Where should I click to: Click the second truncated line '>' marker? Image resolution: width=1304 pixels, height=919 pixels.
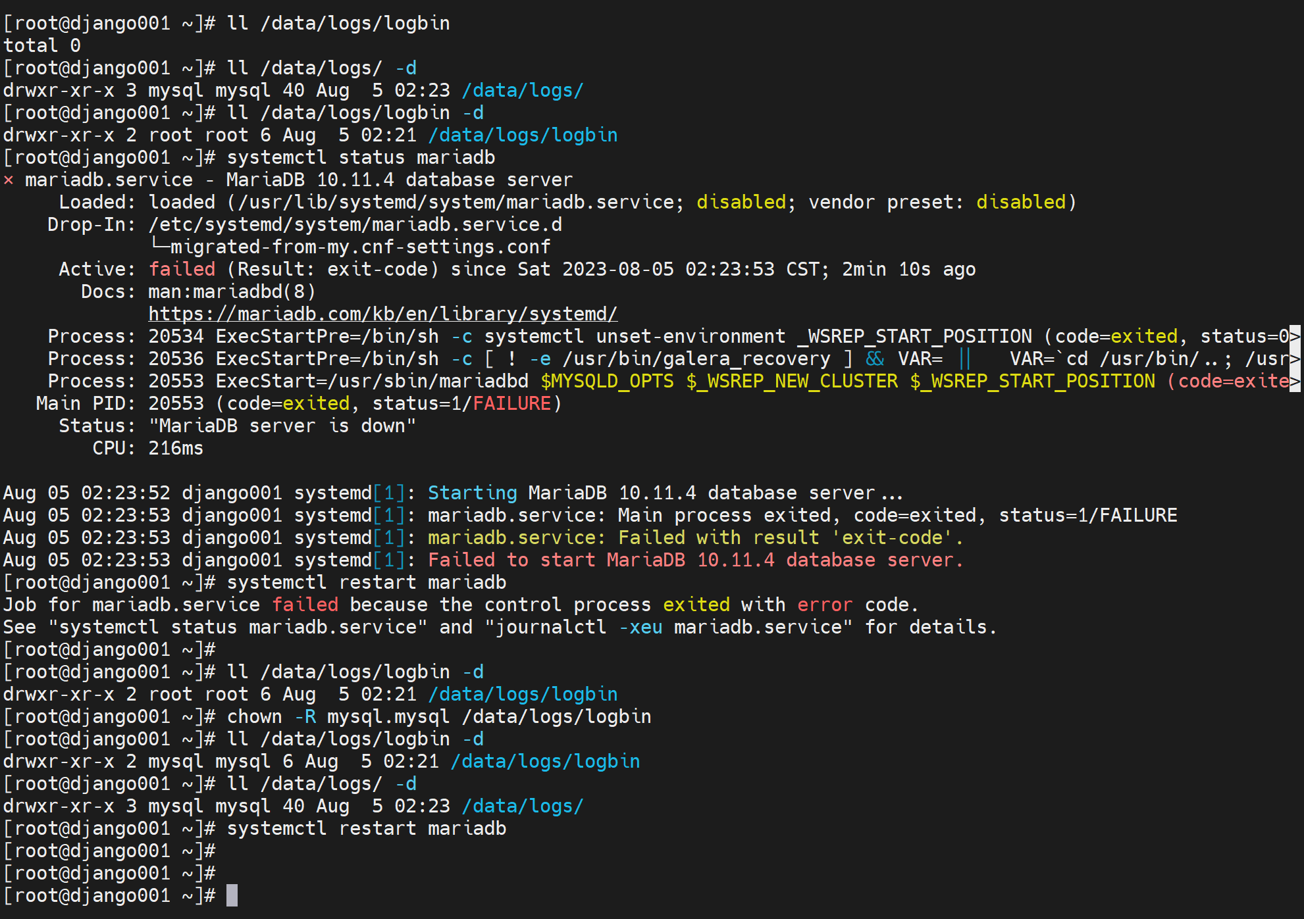pyautogui.click(x=1295, y=359)
